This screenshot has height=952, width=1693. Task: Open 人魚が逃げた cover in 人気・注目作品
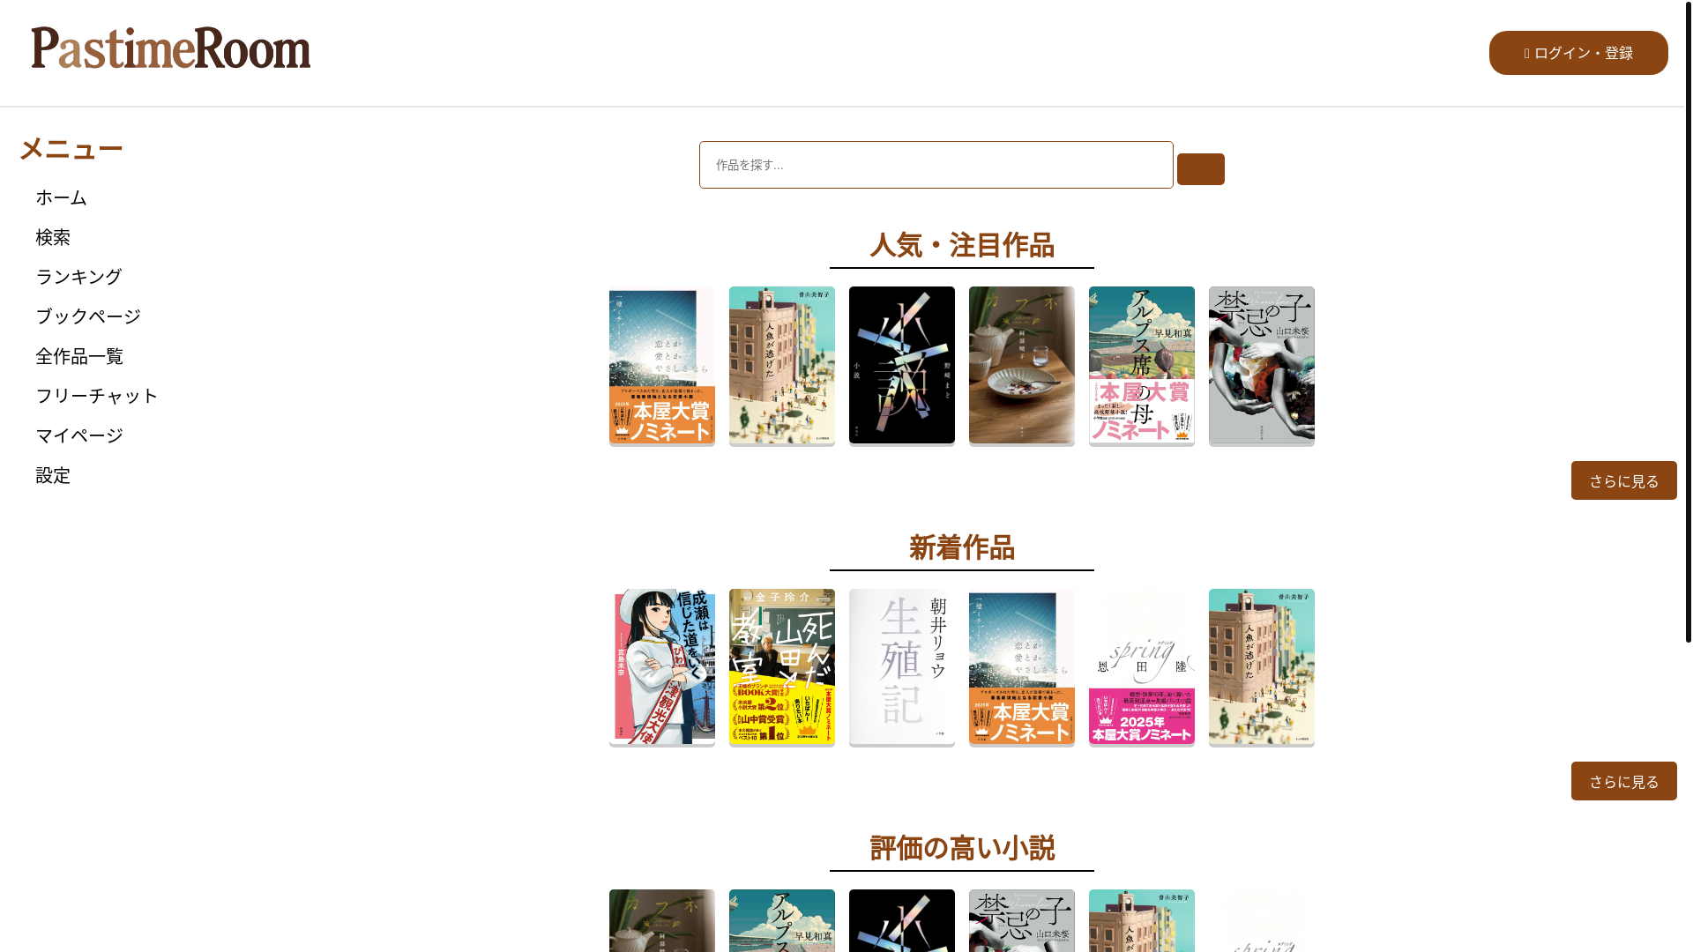[x=782, y=366]
